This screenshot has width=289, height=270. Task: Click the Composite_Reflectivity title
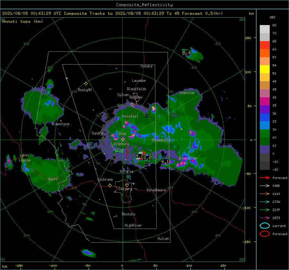(144, 5)
